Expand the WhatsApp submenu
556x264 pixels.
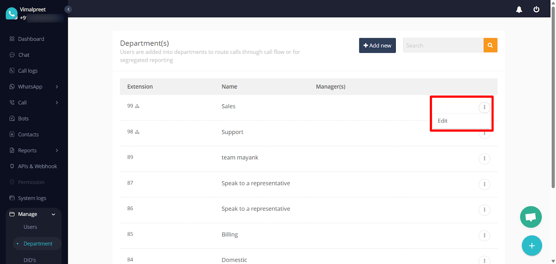point(57,87)
